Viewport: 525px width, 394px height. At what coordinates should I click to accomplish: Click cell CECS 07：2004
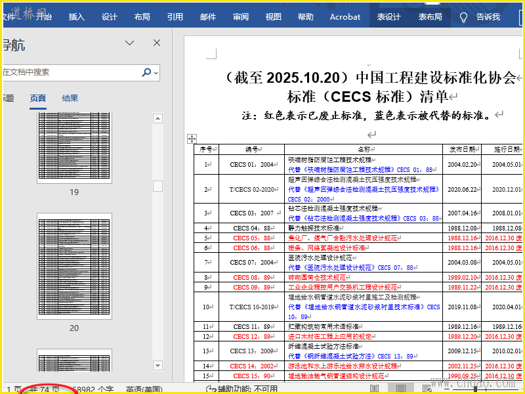[252, 262]
